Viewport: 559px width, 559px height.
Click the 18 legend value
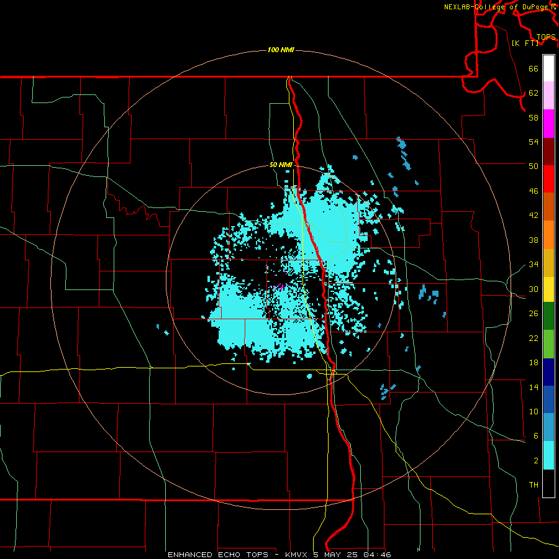[534, 363]
